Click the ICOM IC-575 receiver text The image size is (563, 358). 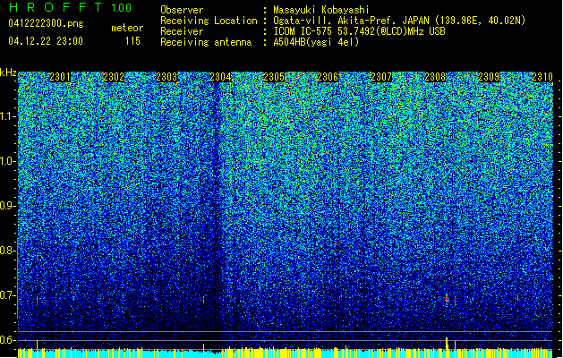359,31
